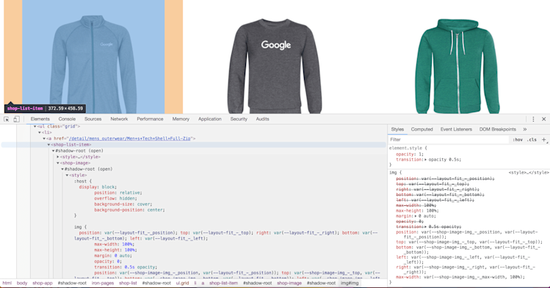Toggle the device toolbar icon
550x288 pixels.
[16, 119]
